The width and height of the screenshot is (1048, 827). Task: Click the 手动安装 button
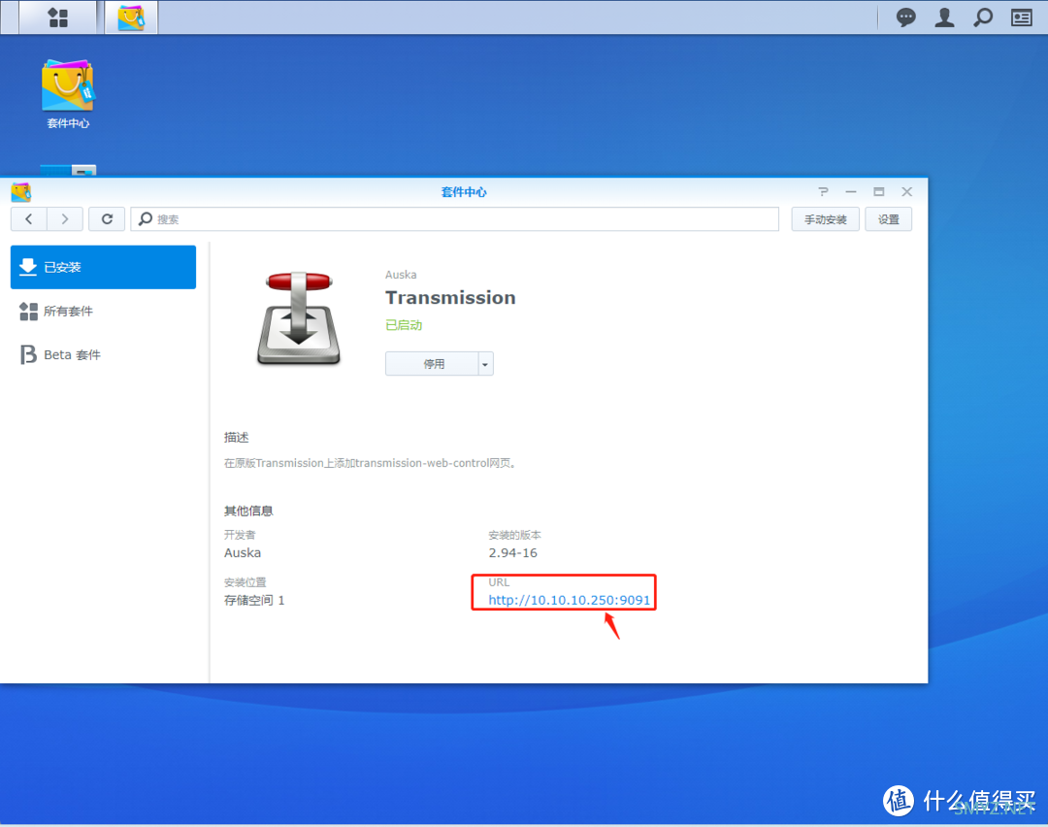click(x=826, y=219)
